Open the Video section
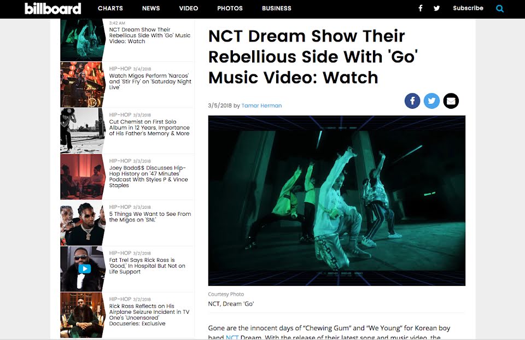This screenshot has width=525, height=340. 189,8
